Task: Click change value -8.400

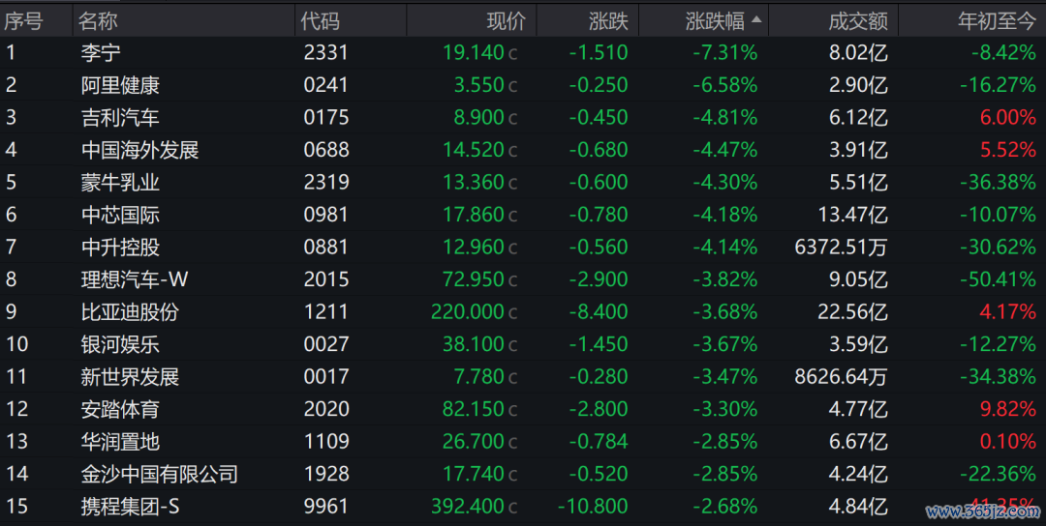Action: 599,312
